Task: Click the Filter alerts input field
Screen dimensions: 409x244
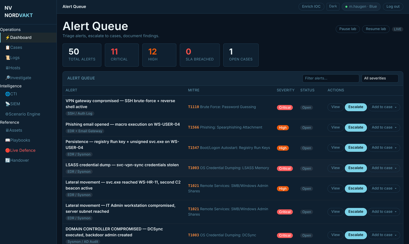Action: tap(331, 79)
